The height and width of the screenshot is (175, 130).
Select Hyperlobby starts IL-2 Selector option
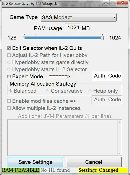[x=9, y=69]
